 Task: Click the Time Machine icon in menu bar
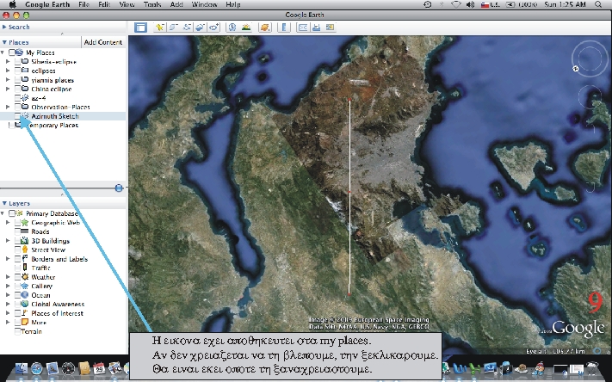pyautogui.click(x=428, y=4)
